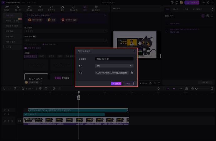Click the settings gear icon in subtitle panel
The height and width of the screenshot is (141, 216).
208,16
